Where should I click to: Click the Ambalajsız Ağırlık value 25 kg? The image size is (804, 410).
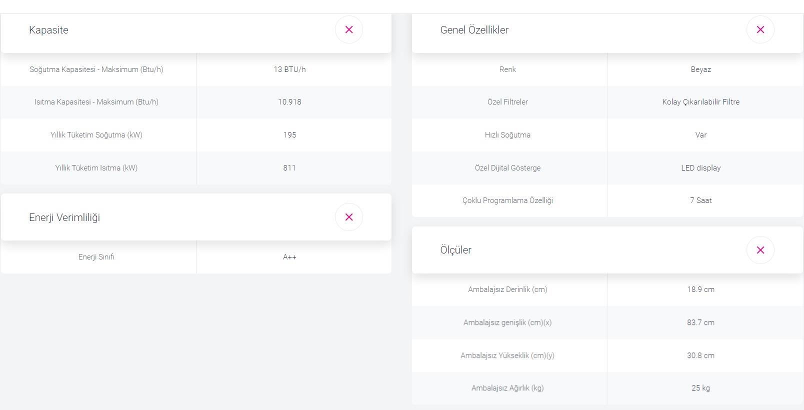[700, 388]
